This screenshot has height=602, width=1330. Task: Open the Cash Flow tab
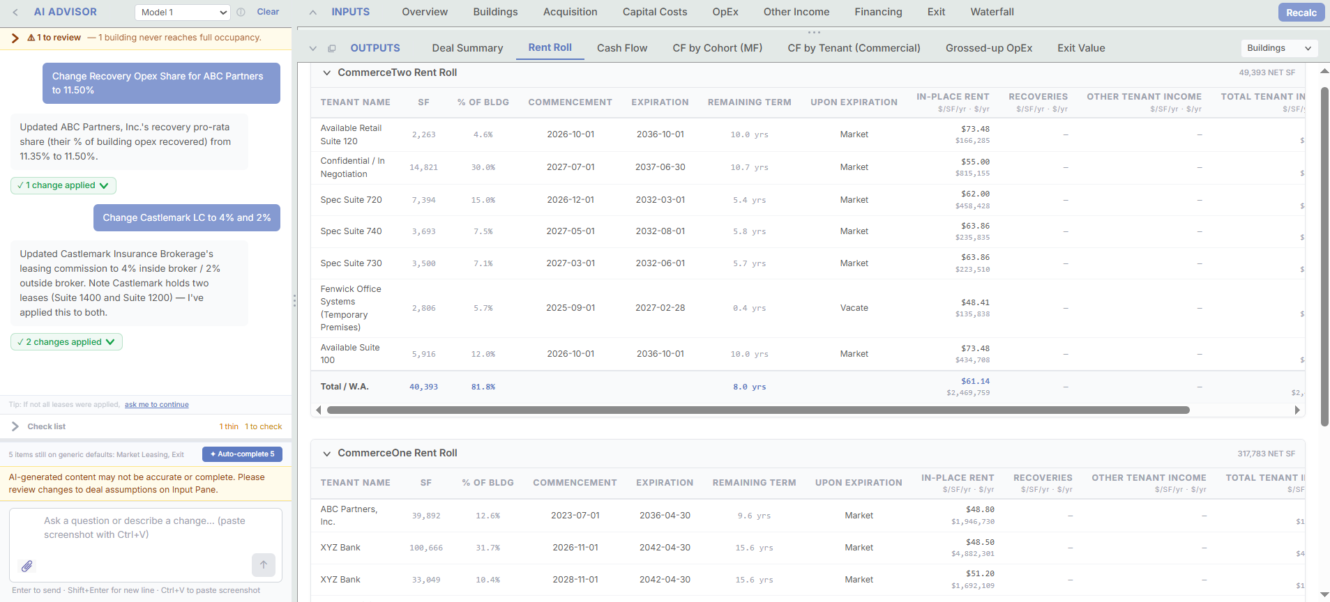click(622, 48)
